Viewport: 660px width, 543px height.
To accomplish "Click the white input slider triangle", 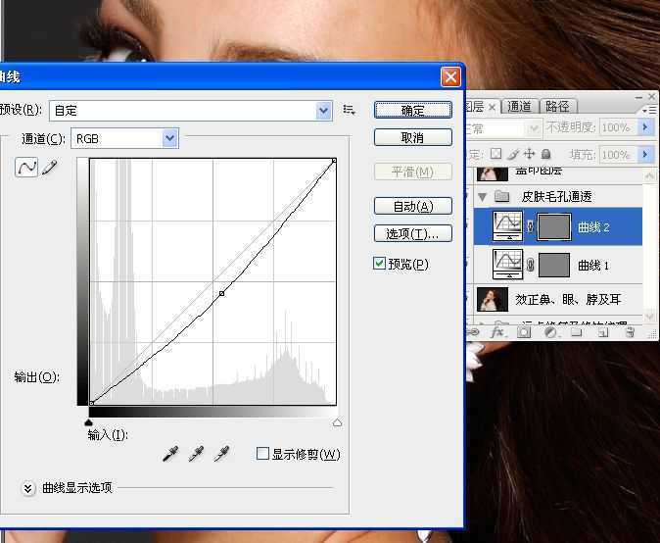I will [x=337, y=422].
